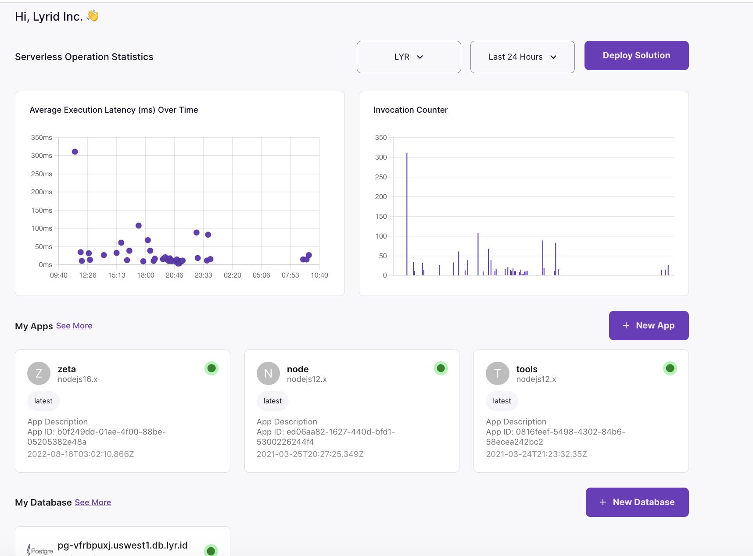Click the tools app avatar icon

tap(497, 373)
